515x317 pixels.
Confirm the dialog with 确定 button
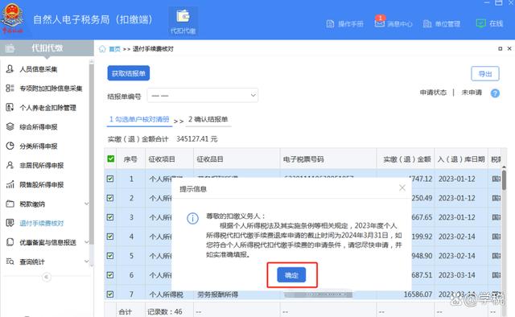tap(291, 275)
